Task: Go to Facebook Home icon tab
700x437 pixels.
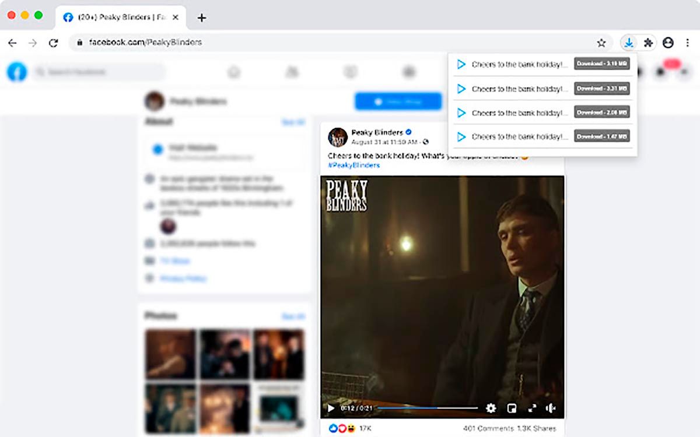Action: coord(234,72)
